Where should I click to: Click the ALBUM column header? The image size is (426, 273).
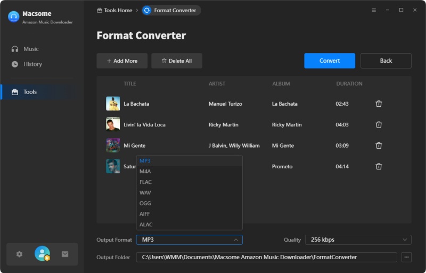pos(281,83)
